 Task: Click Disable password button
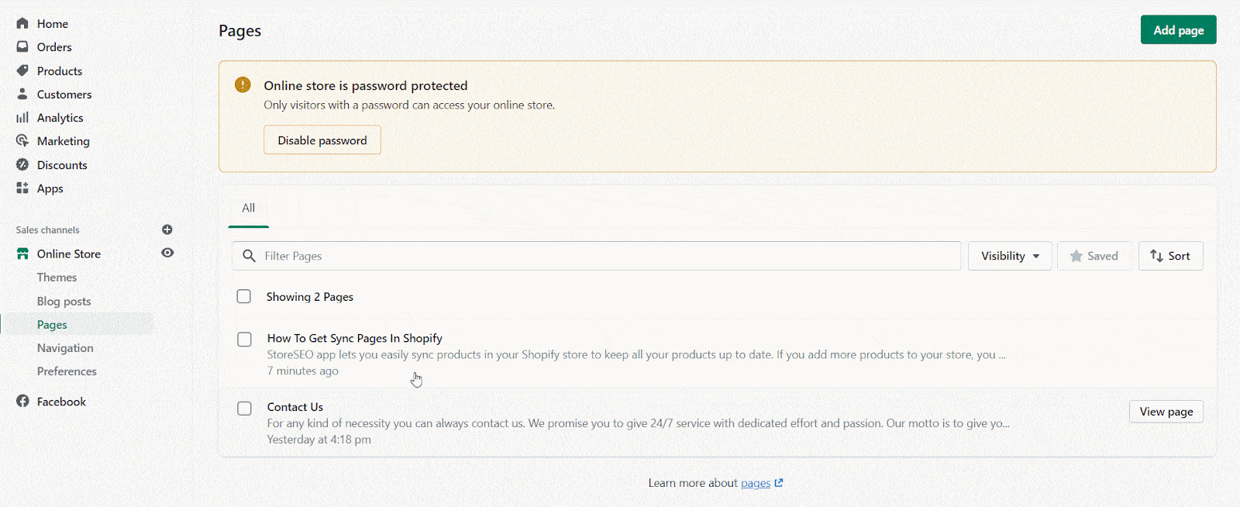coord(322,140)
